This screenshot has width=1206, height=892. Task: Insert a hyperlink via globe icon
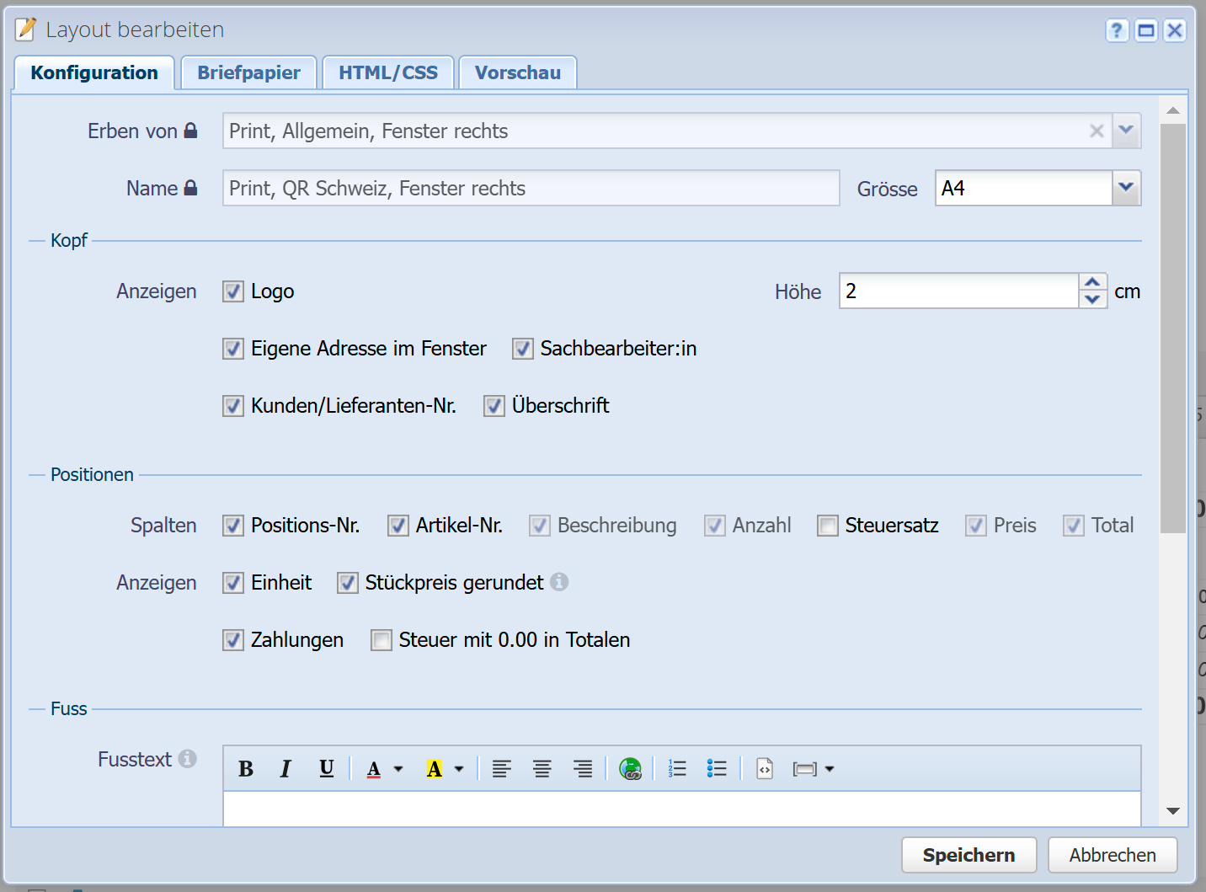pyautogui.click(x=630, y=769)
